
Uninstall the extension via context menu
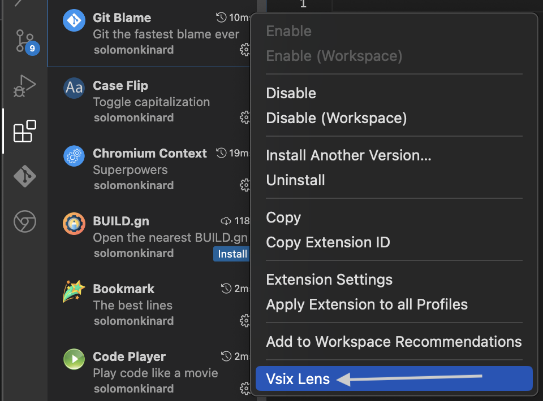pyautogui.click(x=295, y=180)
